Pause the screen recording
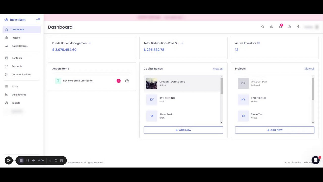The height and width of the screenshot is (182, 323). click(28, 160)
